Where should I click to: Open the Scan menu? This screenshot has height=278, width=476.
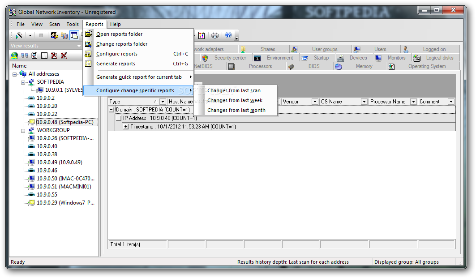pyautogui.click(x=55, y=24)
